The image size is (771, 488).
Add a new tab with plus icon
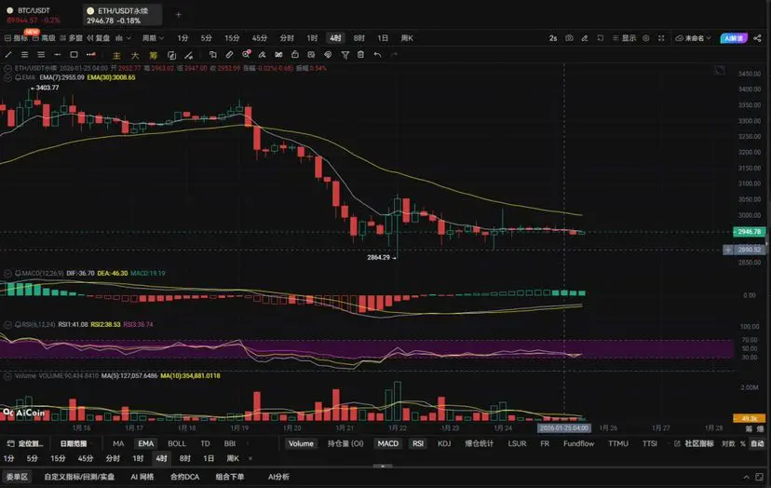[179, 15]
